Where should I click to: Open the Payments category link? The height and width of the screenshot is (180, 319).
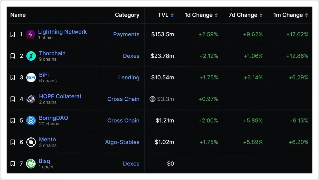pos(126,34)
